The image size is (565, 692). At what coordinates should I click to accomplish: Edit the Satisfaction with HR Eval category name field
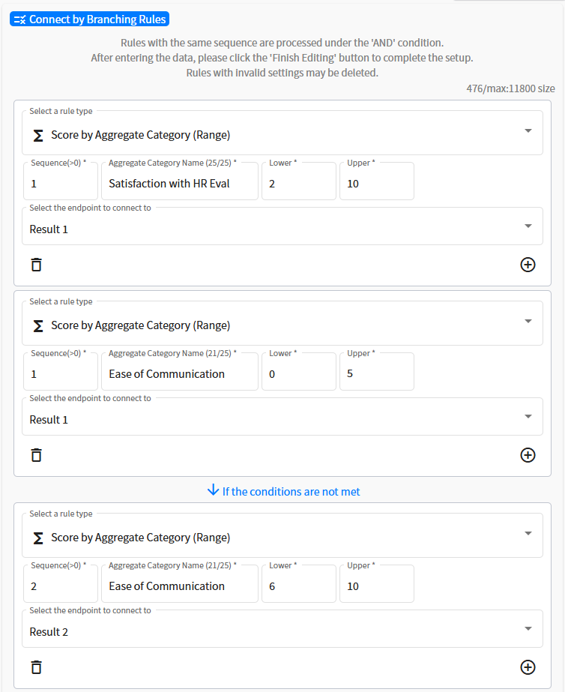coord(180,181)
